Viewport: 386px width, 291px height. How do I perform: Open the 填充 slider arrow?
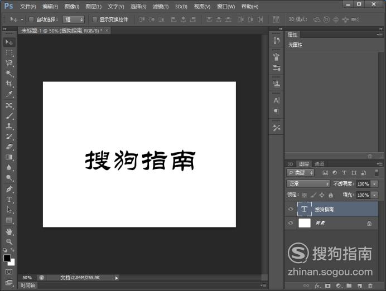(x=374, y=195)
